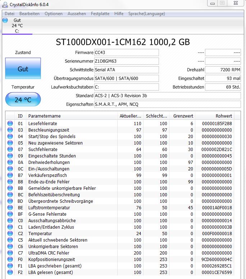Click the 24 °C temperature button
This screenshot has width=246, height=279.
tap(23, 99)
